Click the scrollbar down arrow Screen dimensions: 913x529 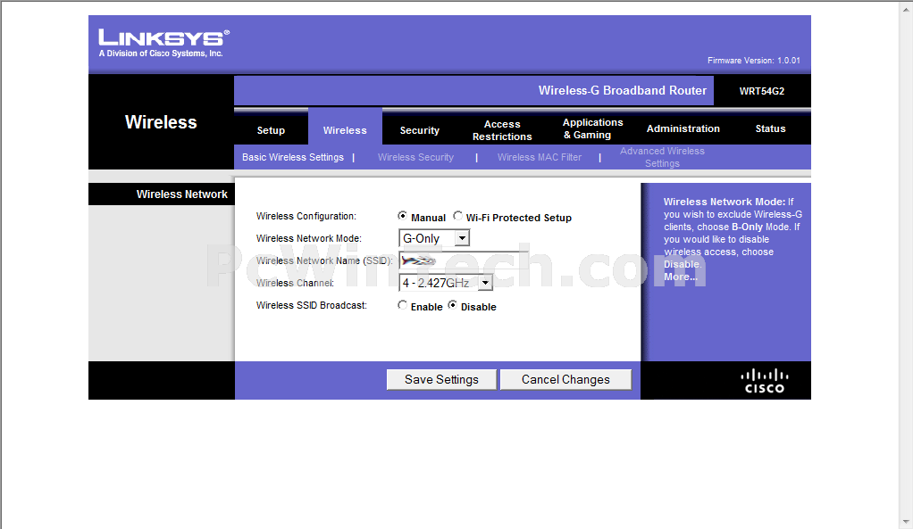[x=907, y=522]
